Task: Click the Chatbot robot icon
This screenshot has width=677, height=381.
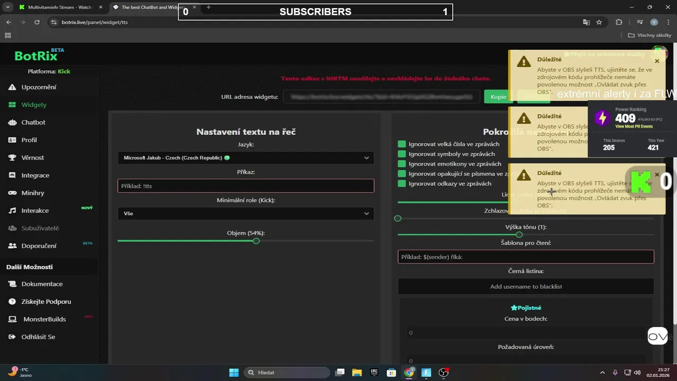Action: [x=12, y=122]
